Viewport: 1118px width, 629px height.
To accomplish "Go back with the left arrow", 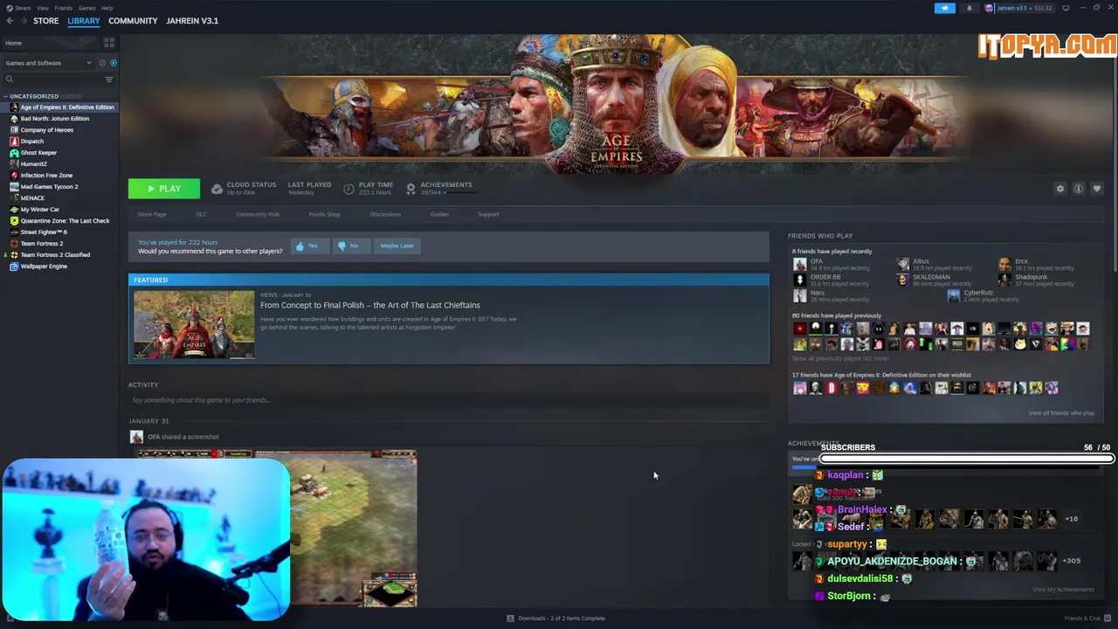I will pyautogui.click(x=10, y=21).
